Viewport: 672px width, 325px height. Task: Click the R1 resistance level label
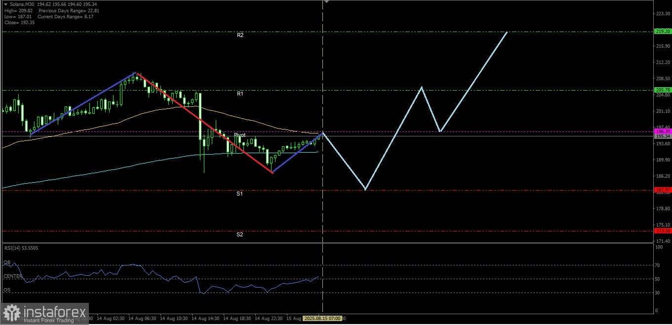240,94
